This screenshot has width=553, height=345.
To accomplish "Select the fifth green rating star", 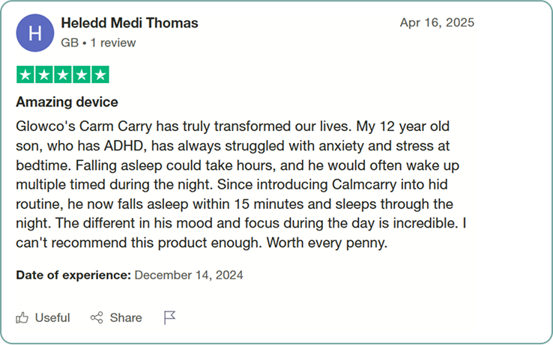I will click(100, 75).
